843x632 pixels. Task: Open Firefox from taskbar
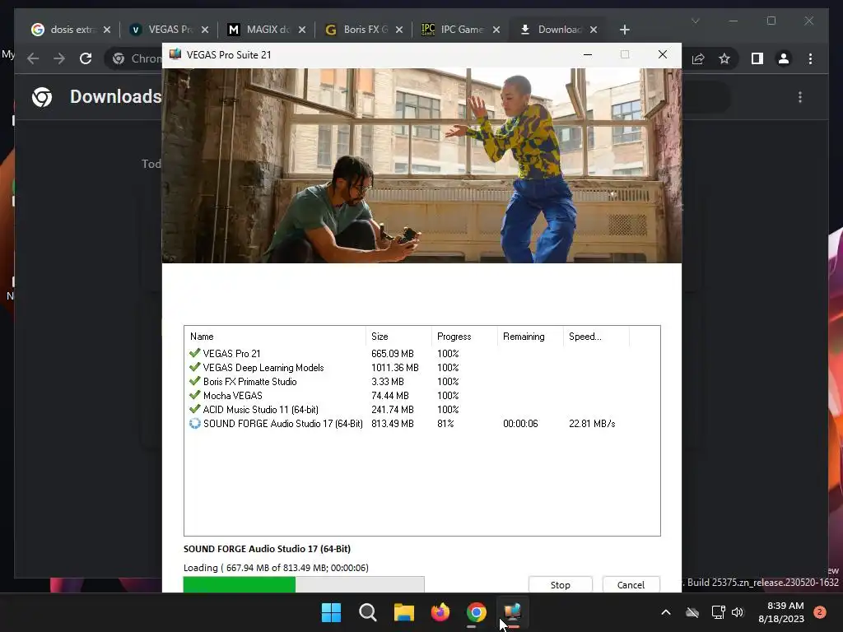click(x=440, y=612)
